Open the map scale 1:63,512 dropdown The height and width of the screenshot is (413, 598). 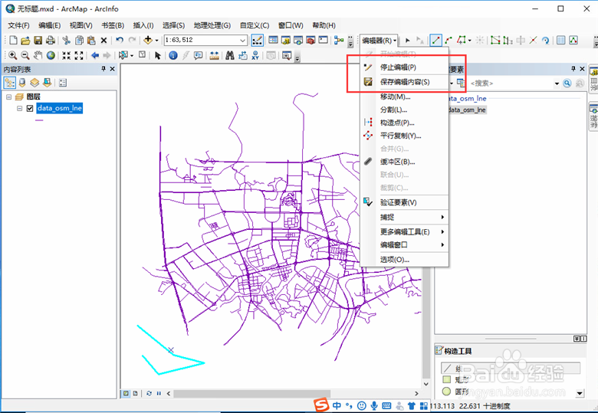242,40
